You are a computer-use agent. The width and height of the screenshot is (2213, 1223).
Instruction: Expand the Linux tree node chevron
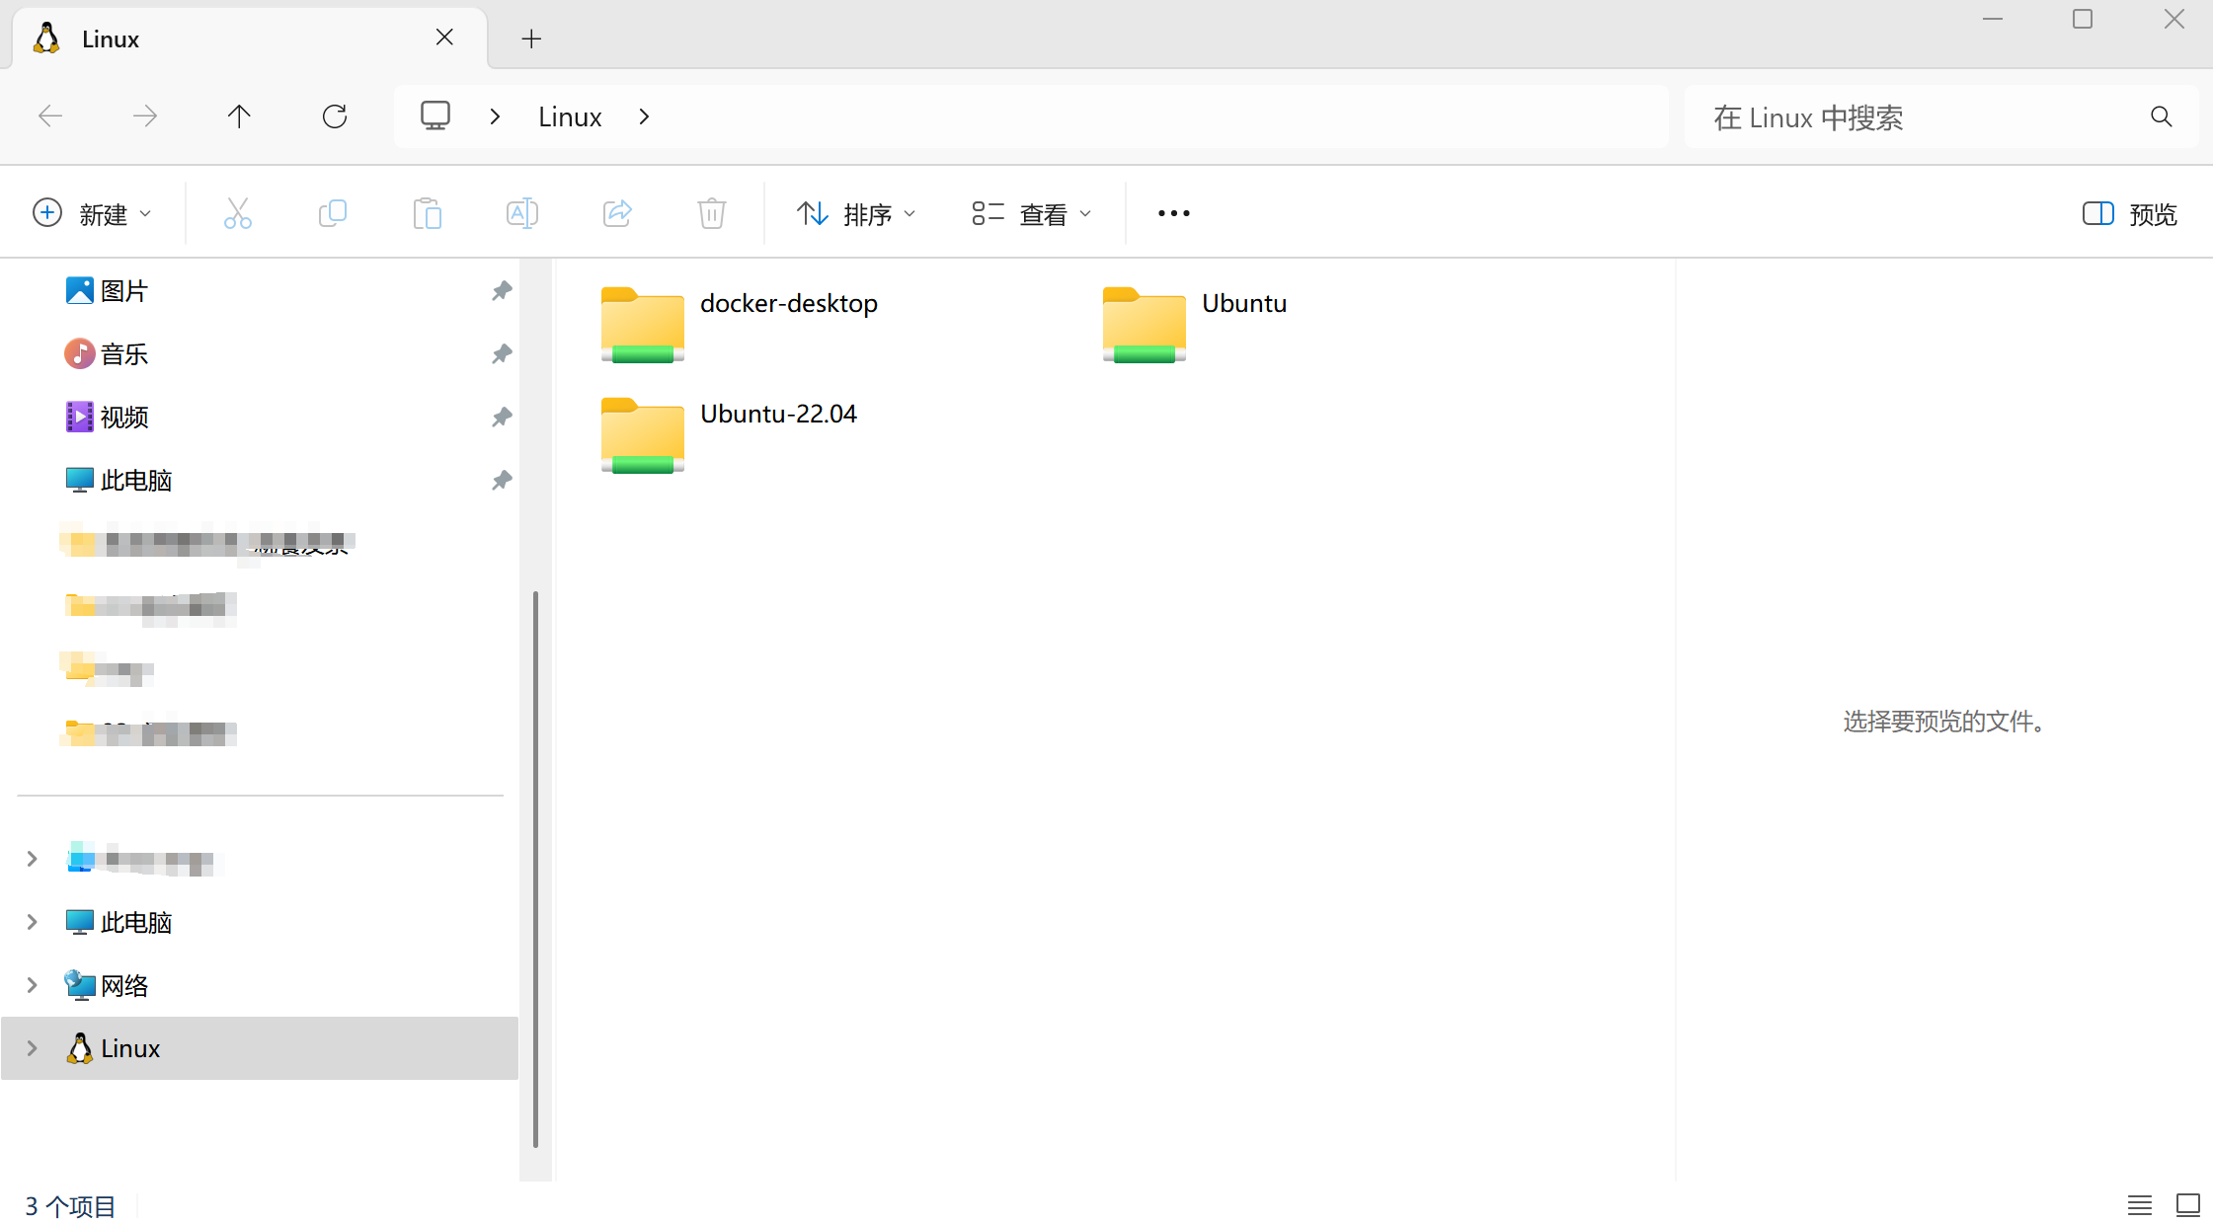[32, 1048]
